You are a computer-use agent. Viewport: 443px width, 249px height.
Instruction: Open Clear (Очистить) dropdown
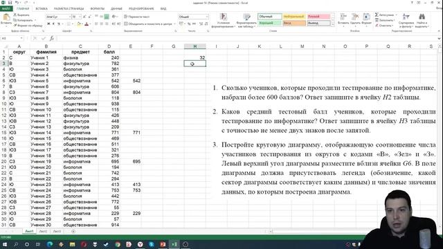click(385, 26)
